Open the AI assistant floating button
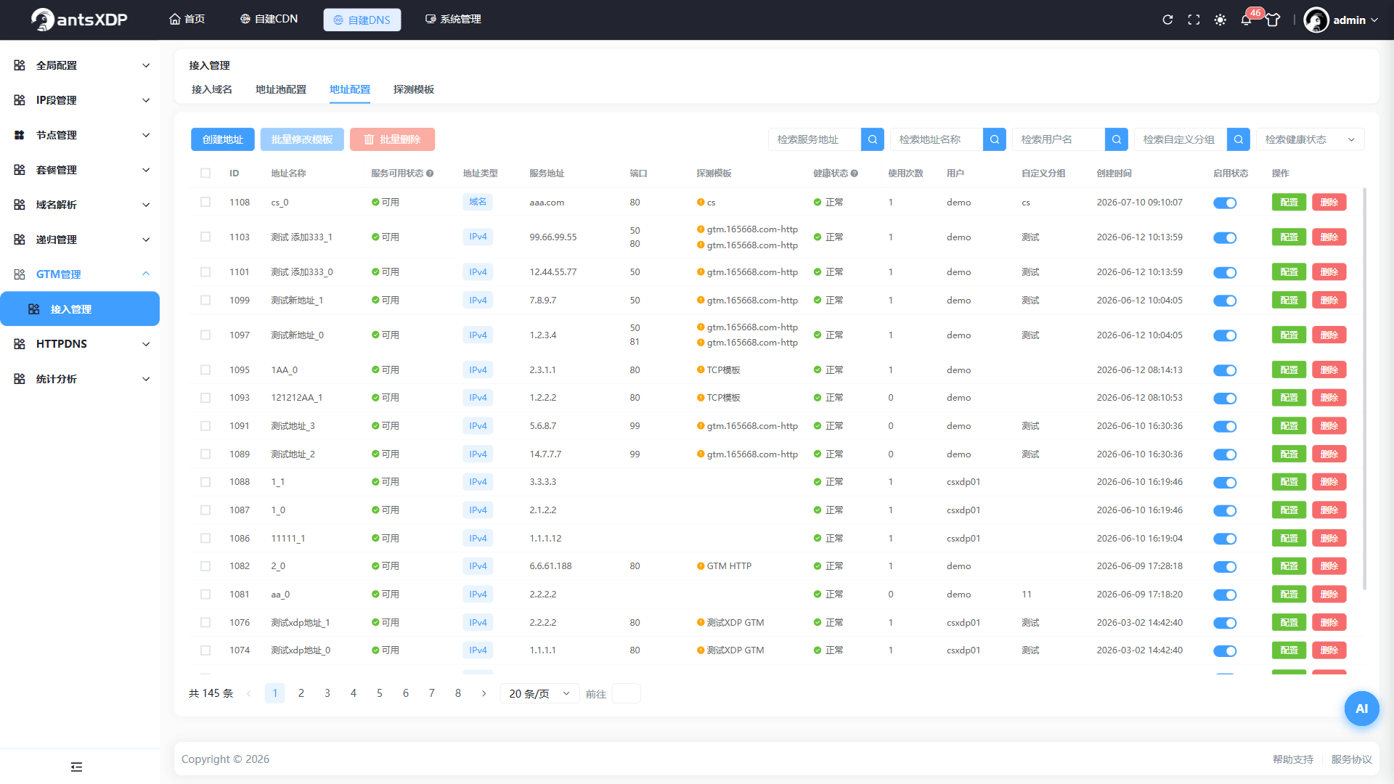The image size is (1394, 784). click(x=1361, y=709)
